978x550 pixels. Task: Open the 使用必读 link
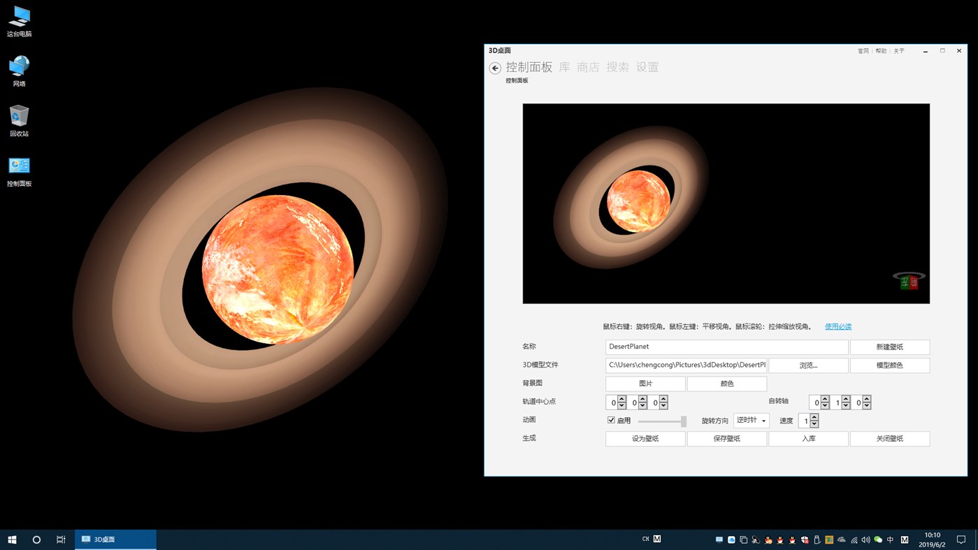[x=837, y=326]
